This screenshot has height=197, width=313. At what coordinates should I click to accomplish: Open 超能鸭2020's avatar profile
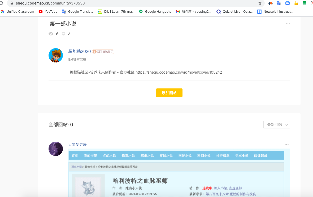click(56, 55)
